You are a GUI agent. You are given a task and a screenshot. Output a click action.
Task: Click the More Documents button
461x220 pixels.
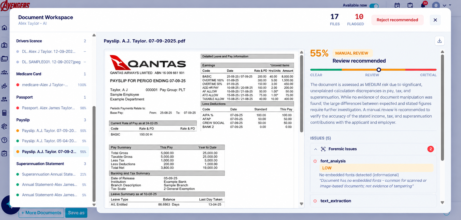coord(41,213)
